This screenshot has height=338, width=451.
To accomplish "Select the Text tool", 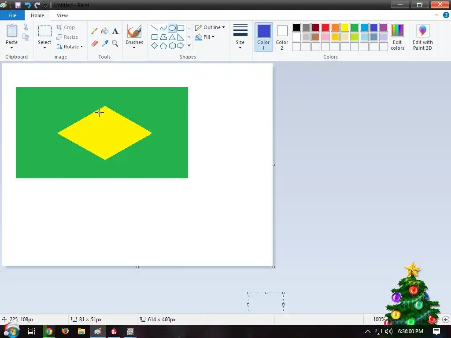I will click(x=115, y=31).
